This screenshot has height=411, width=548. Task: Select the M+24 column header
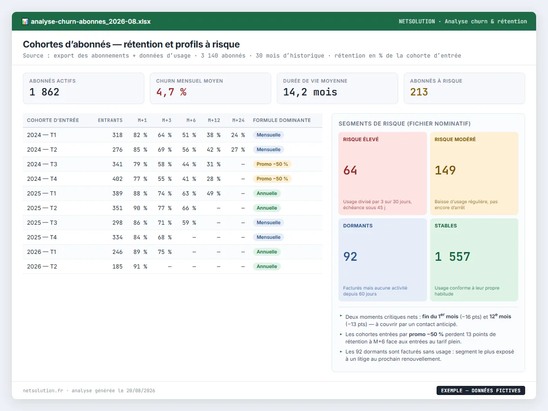point(238,121)
